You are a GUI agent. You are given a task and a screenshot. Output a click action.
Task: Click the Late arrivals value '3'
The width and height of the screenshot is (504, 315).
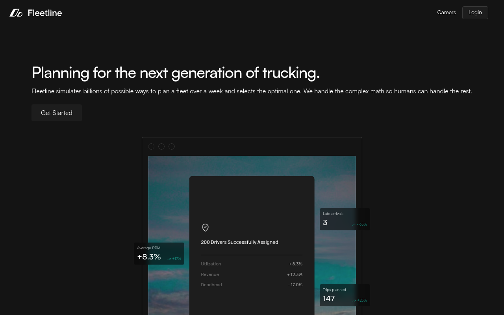pyautogui.click(x=325, y=222)
